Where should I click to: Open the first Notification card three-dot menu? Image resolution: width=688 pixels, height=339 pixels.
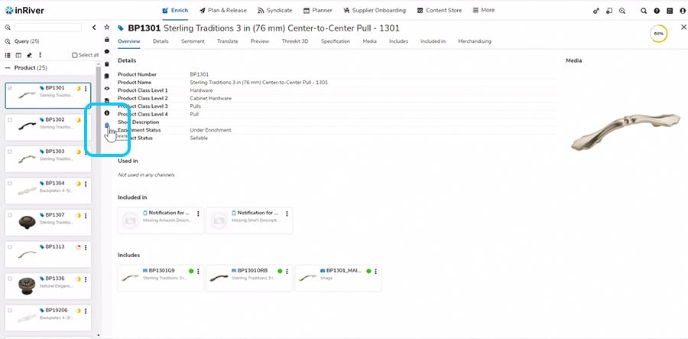click(x=198, y=214)
